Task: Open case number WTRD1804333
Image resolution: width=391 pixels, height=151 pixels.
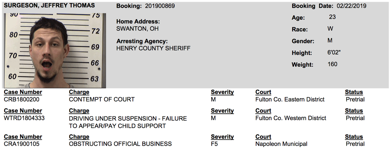Action: tap(24, 118)
